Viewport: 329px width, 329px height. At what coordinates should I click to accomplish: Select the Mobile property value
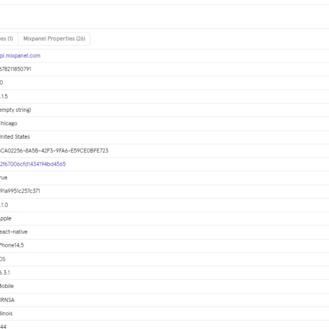coord(7,286)
